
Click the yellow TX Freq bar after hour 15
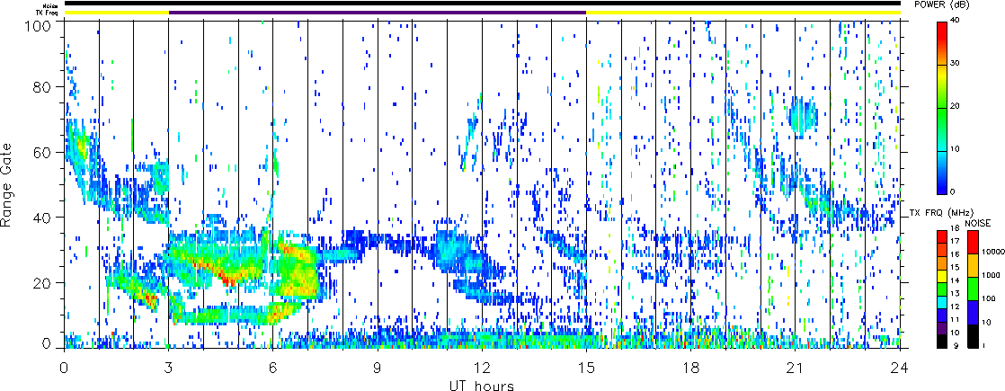pos(743,12)
